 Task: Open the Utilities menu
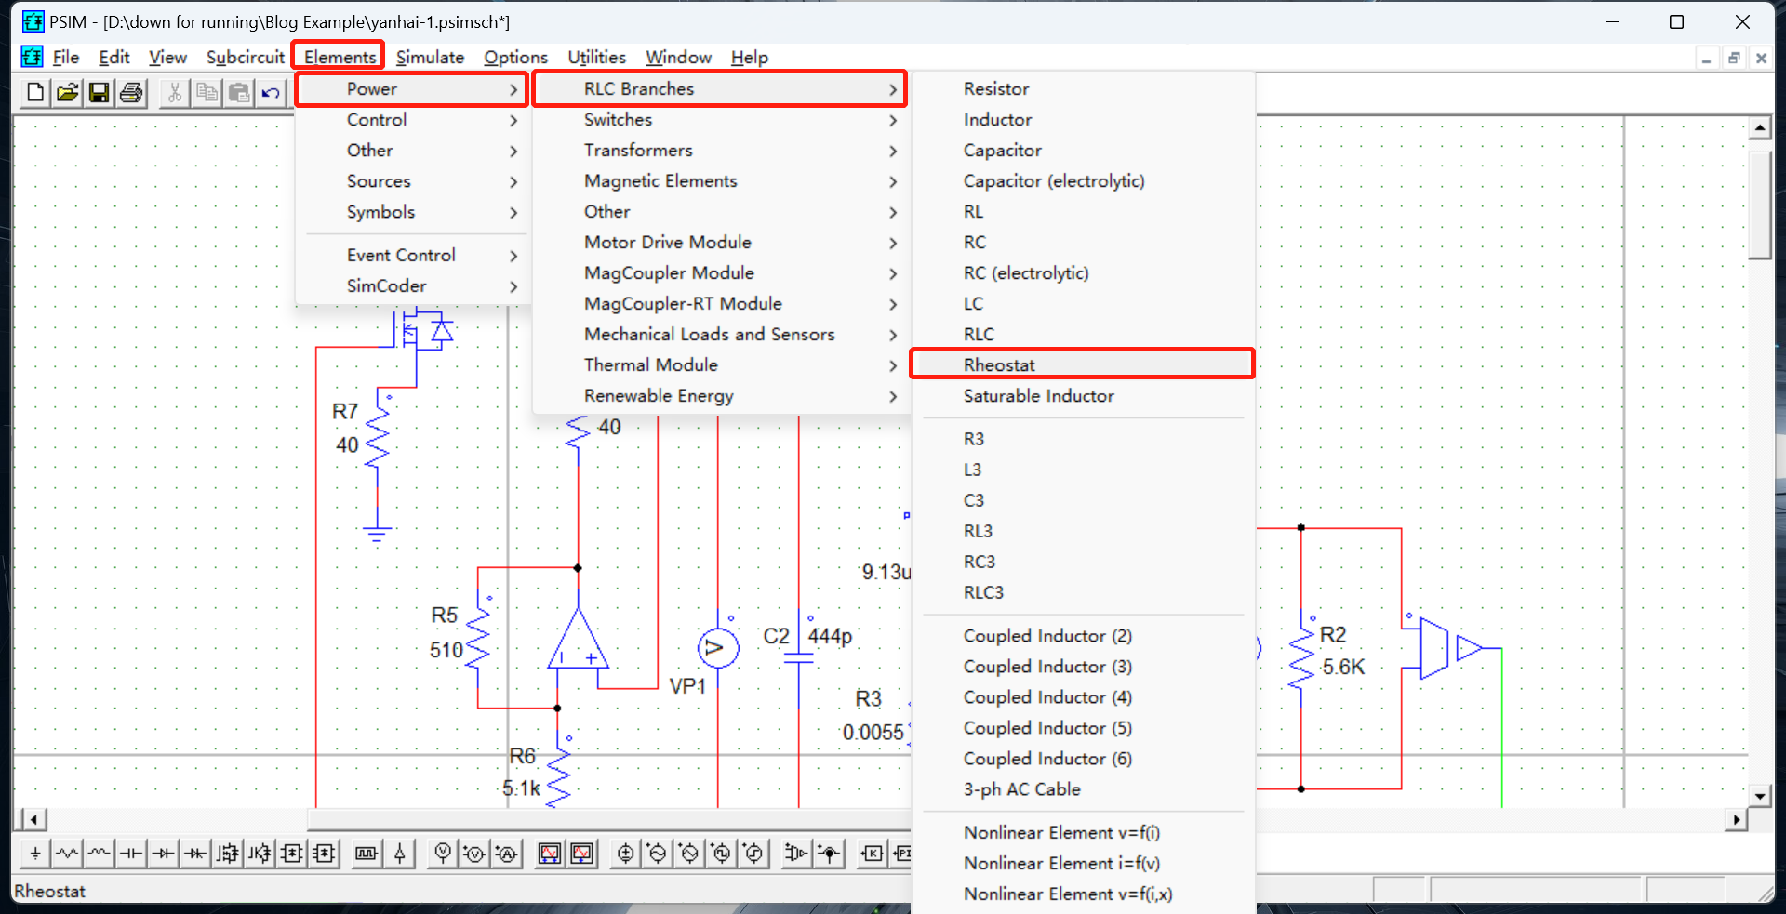tap(597, 58)
